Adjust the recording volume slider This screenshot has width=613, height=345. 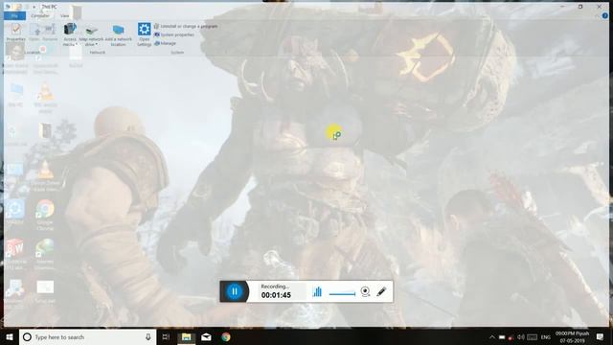(x=342, y=293)
